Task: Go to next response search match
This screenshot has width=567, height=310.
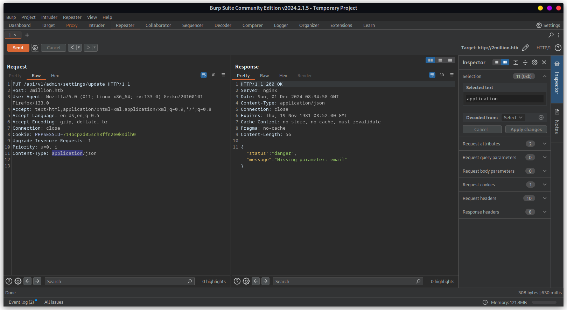Action: pyautogui.click(x=266, y=281)
